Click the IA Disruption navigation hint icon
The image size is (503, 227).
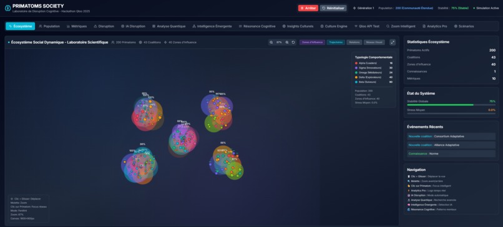click(408, 195)
